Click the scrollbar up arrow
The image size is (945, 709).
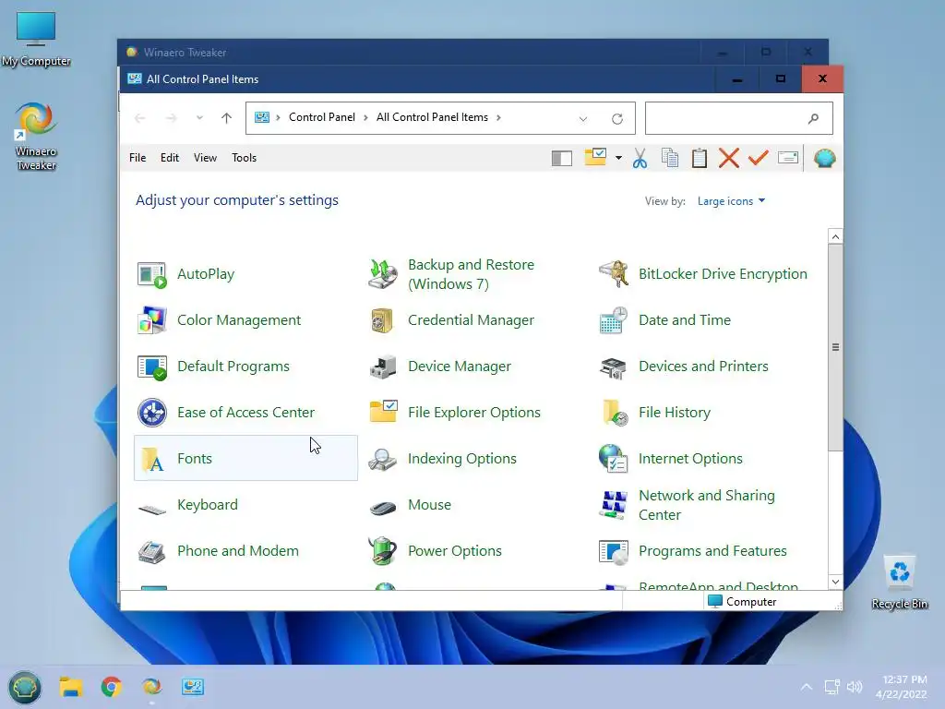(835, 236)
